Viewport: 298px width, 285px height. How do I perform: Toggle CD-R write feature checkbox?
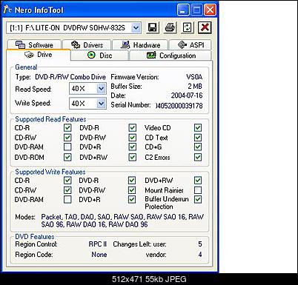click(x=67, y=181)
